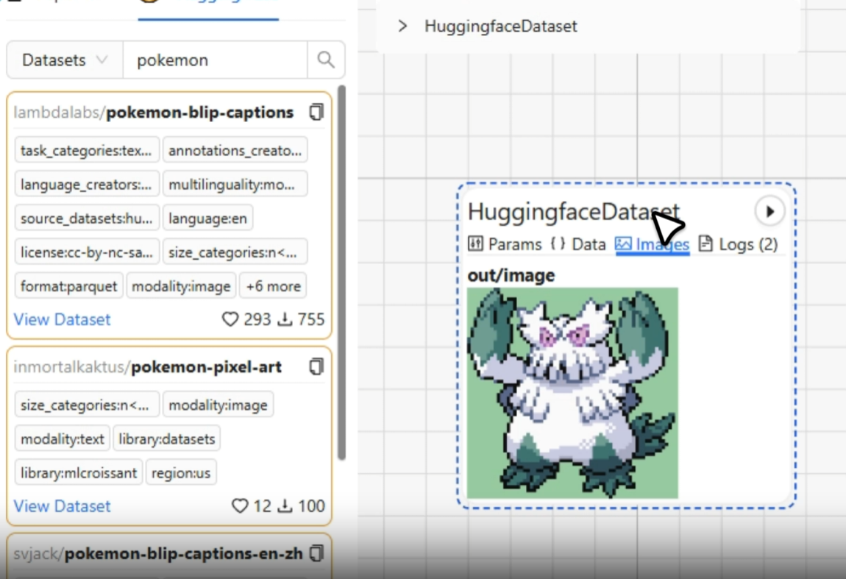This screenshot has height=579, width=846.
Task: Click the multilinguality:mo... tag
Action: point(235,184)
